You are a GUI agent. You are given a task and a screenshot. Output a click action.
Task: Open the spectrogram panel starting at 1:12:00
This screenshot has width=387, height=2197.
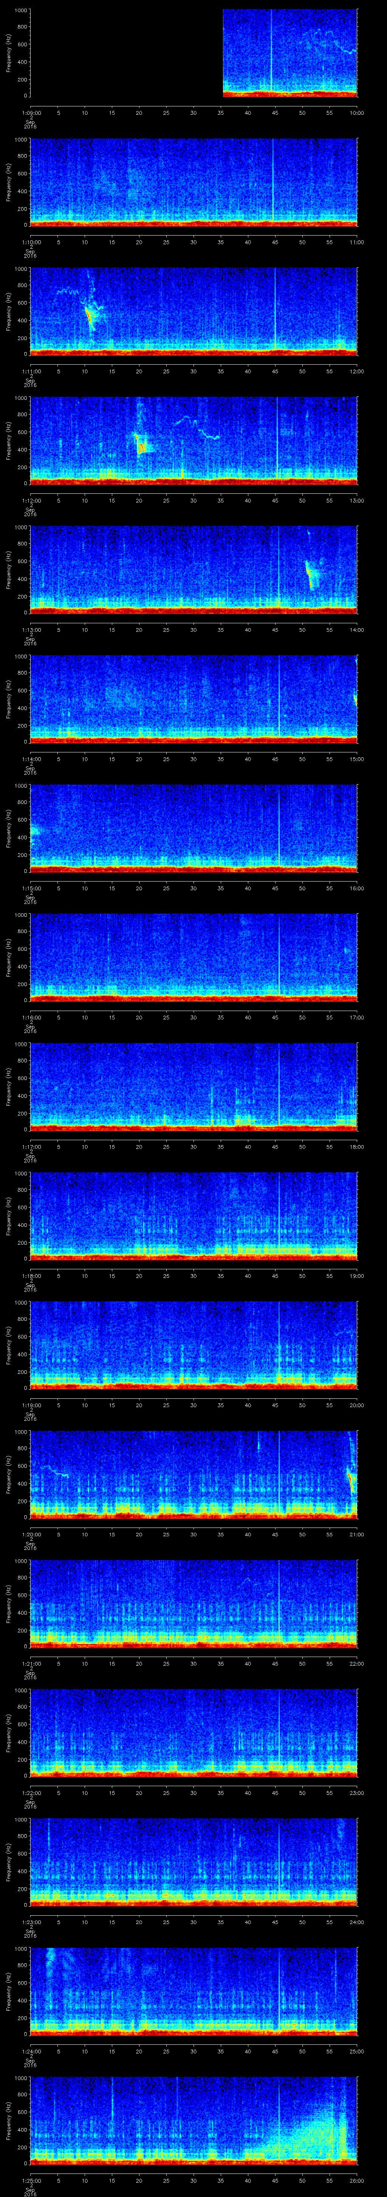(194, 440)
